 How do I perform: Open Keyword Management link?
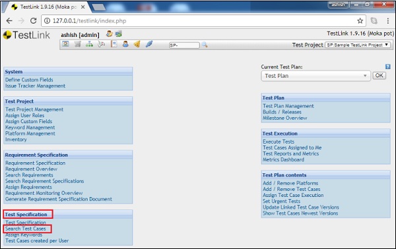pos(30,128)
